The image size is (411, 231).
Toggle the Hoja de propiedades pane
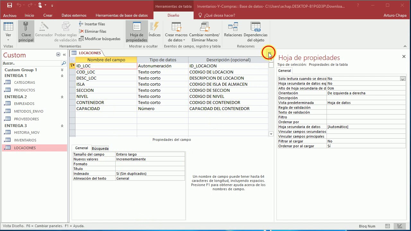(136, 30)
